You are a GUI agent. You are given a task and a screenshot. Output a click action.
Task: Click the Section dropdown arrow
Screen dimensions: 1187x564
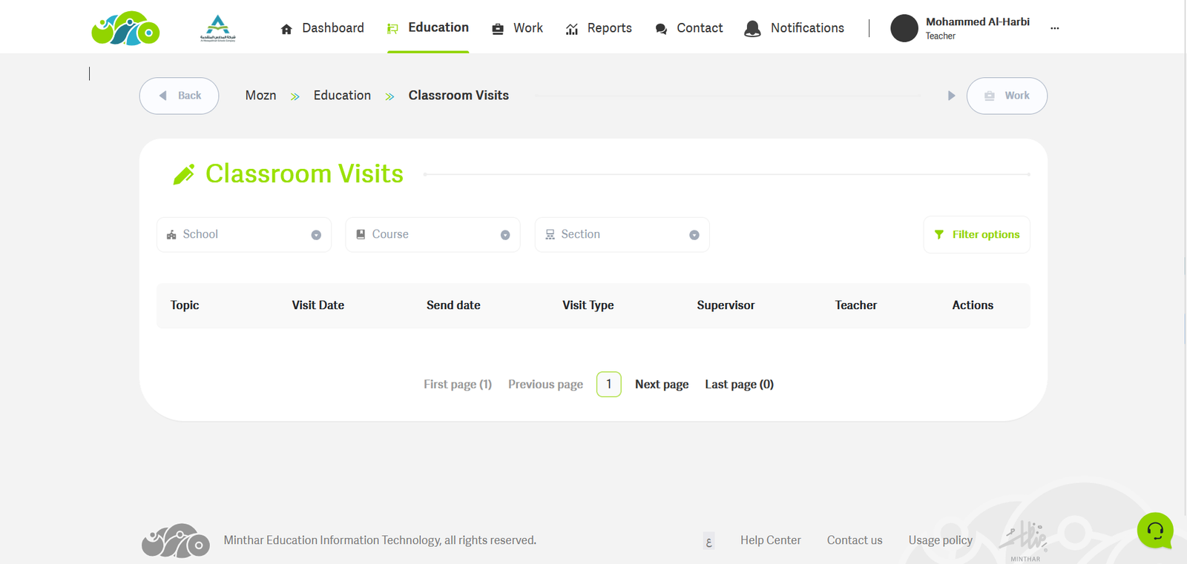tap(694, 235)
